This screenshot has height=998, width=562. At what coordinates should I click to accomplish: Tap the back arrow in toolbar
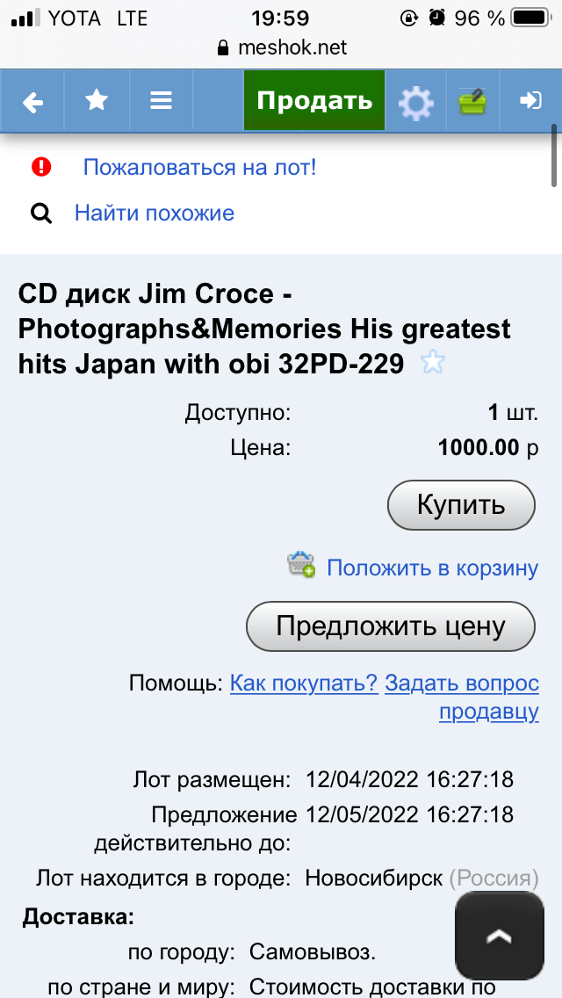(32, 101)
